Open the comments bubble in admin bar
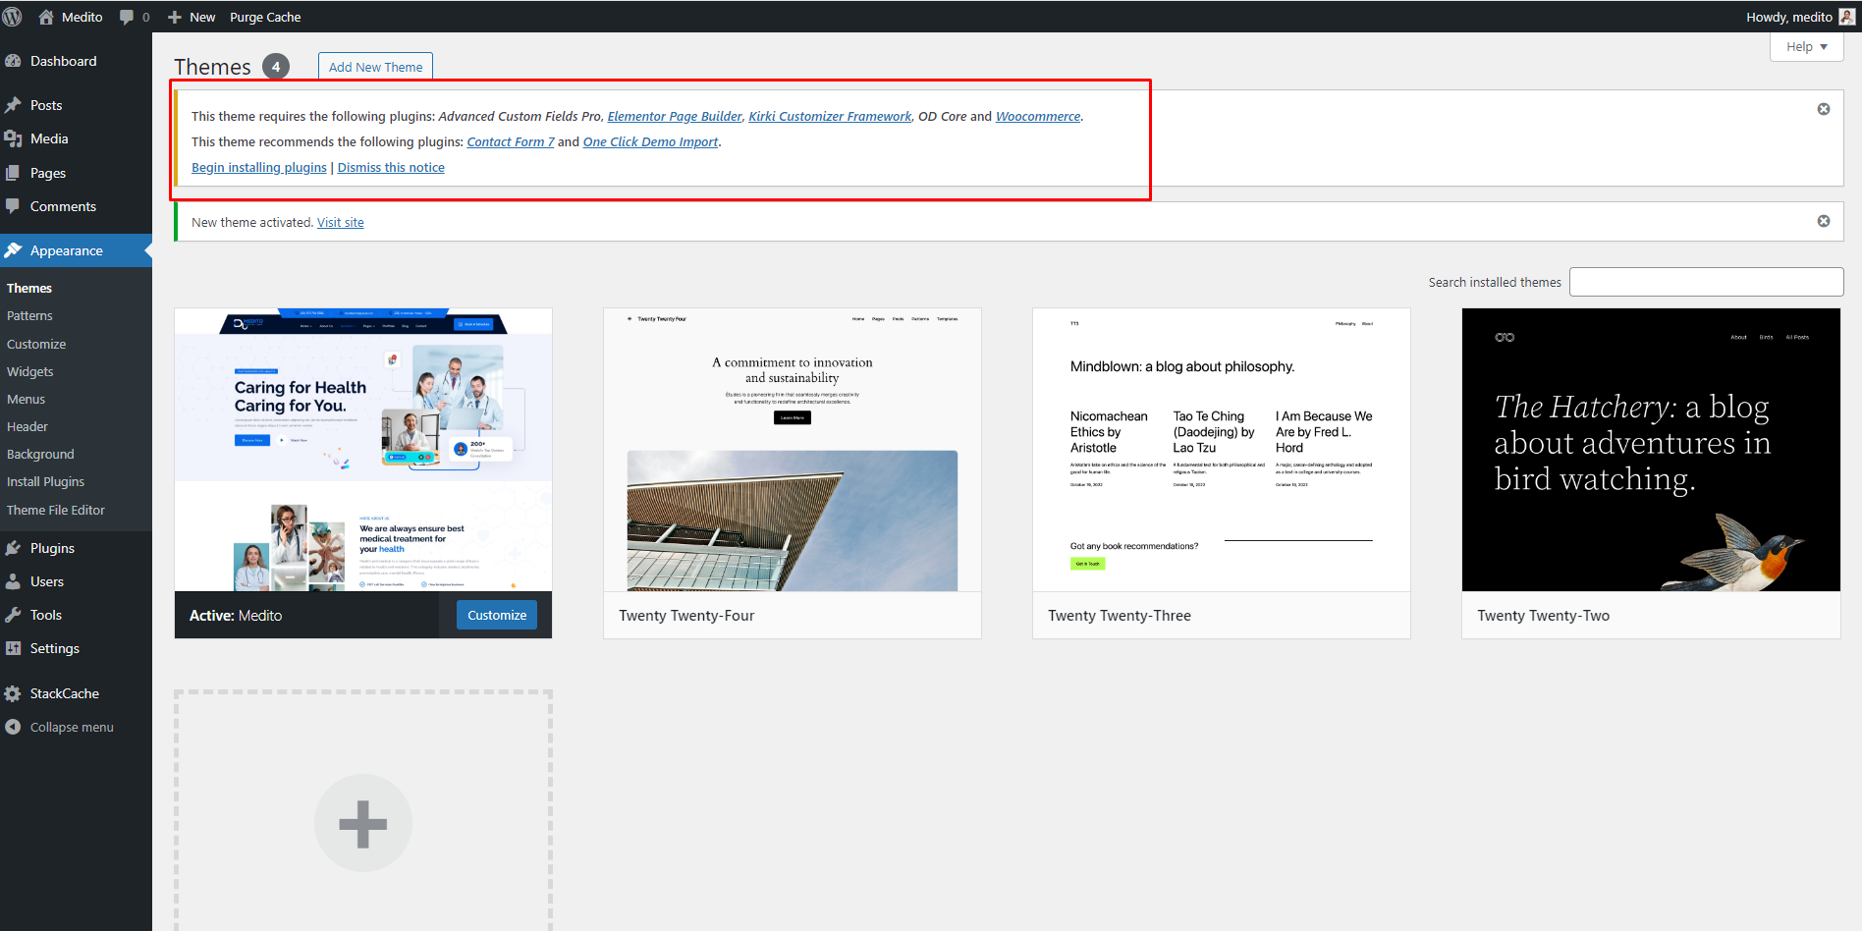This screenshot has width=1862, height=931. coord(135,17)
